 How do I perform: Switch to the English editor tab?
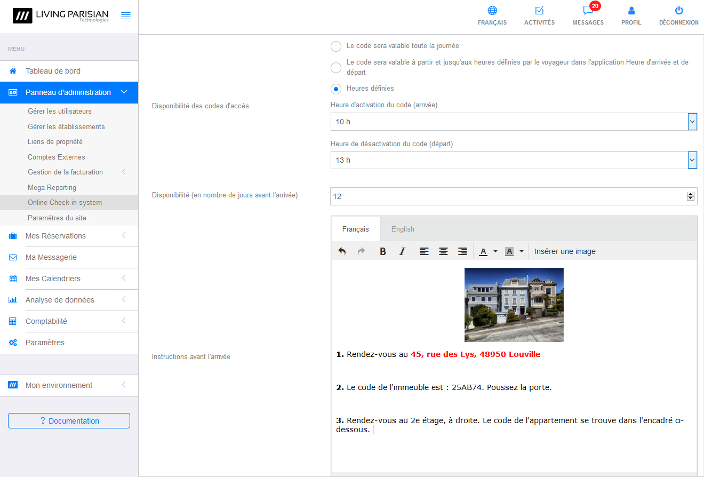coord(403,229)
